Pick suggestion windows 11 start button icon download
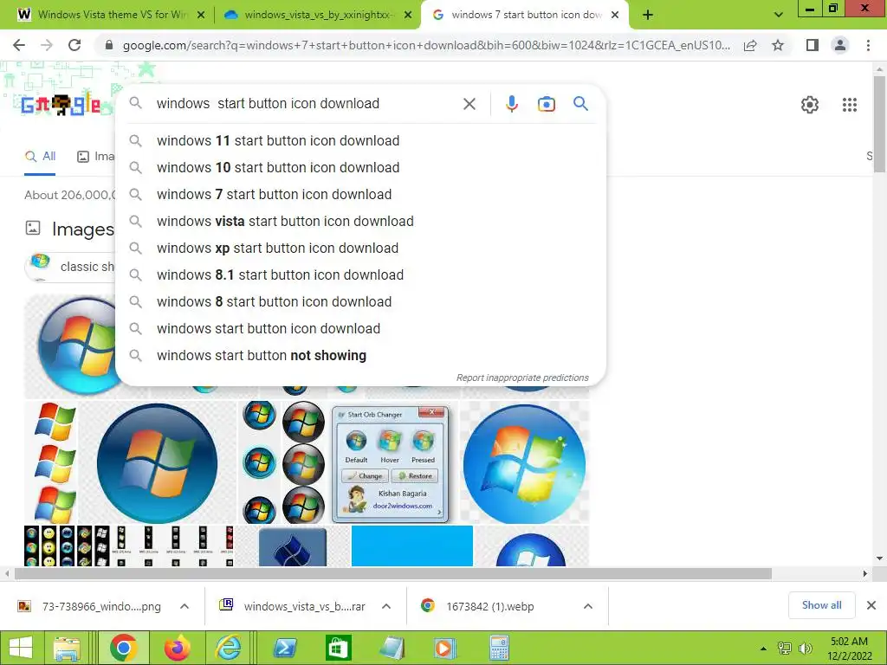 (x=360, y=141)
